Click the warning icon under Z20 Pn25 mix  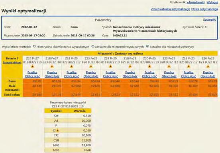tap(149, 66)
